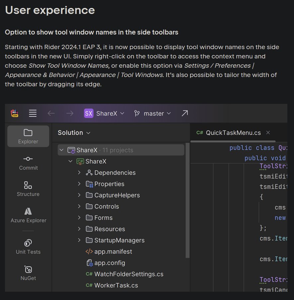Viewport: 294px width, 300px height.
Task: Expand the Forms folder
Action: 79,218
